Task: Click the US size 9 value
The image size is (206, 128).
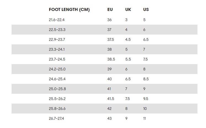Action: (x=144, y=89)
